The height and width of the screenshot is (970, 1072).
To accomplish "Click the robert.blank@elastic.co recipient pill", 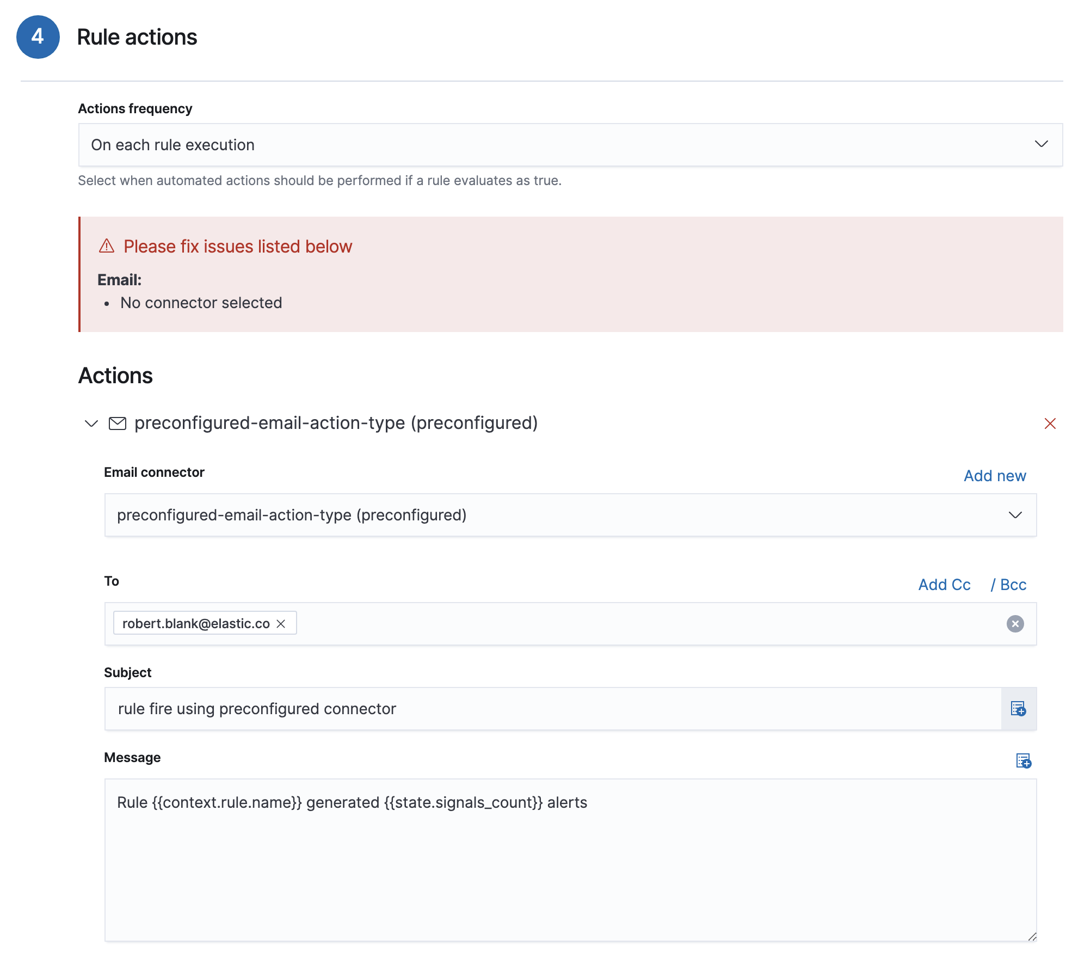I will [205, 623].
